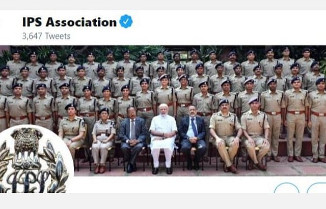This screenshot has width=326, height=209.
Task: Open the IPS Association profile name
Action: 69,22
